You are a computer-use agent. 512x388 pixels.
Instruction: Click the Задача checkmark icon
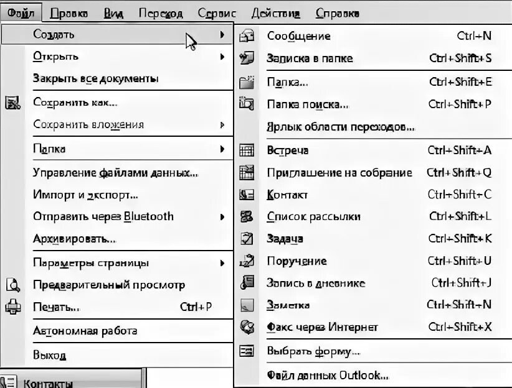247,238
